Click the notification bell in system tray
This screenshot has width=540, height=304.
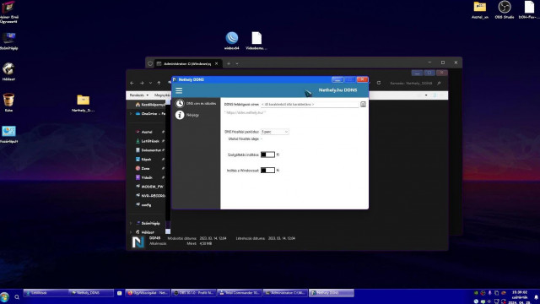pos(537,297)
